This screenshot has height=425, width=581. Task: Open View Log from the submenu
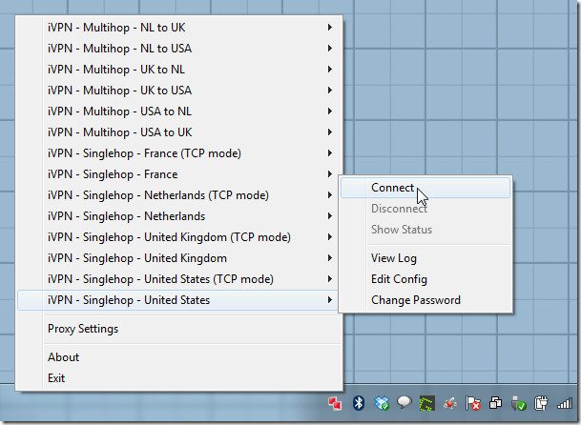(x=425, y=258)
